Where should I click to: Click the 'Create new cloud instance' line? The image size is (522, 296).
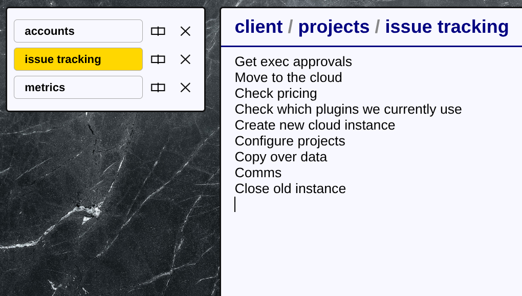click(x=315, y=125)
